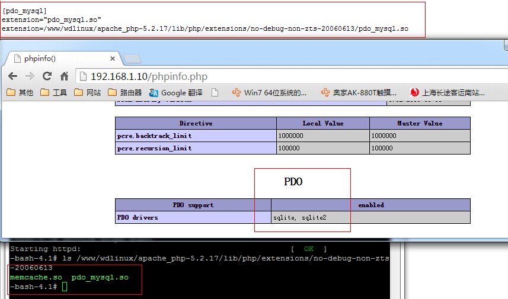Close the phpinfo() tab
The width and height of the screenshot is (508, 299).
tap(113, 59)
